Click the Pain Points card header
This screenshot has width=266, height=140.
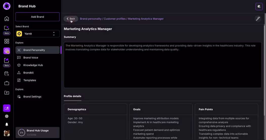pos(227,109)
